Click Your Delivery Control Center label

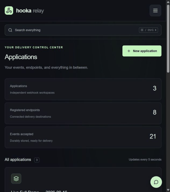tap(34, 47)
